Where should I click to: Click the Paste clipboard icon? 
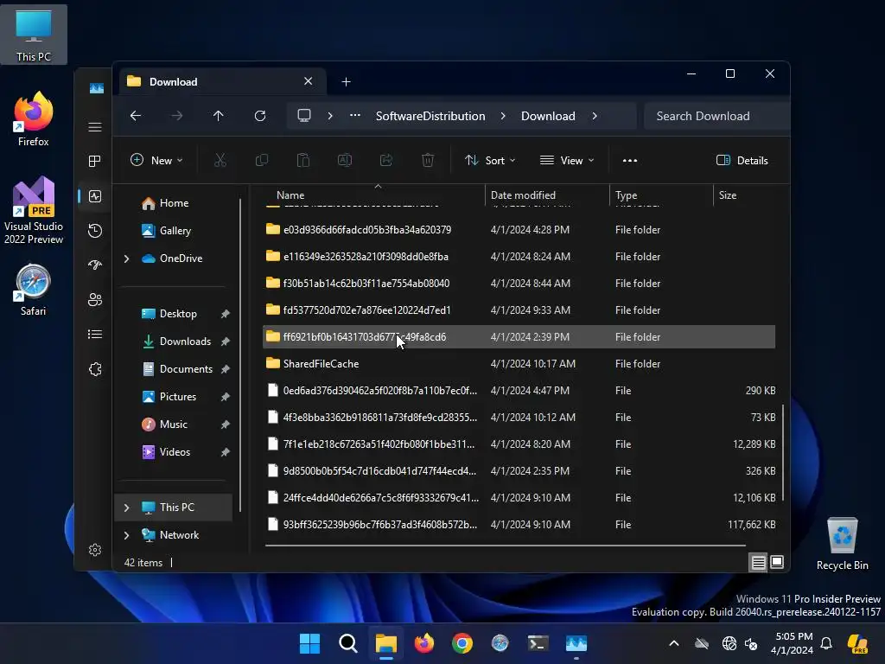[303, 160]
